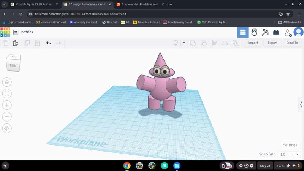Zoom out with the minus button

tap(7, 117)
